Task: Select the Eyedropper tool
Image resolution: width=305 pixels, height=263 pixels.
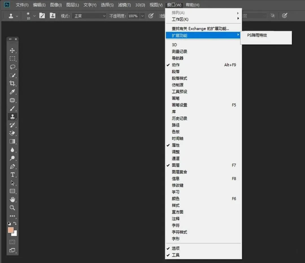Action: pos(12,92)
